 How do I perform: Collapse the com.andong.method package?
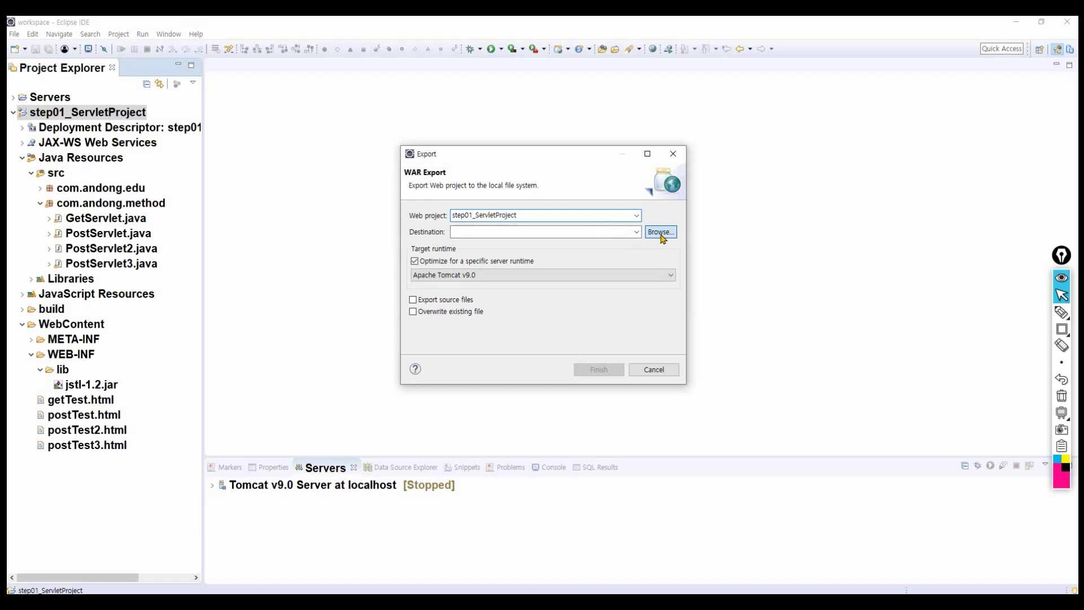(x=40, y=203)
